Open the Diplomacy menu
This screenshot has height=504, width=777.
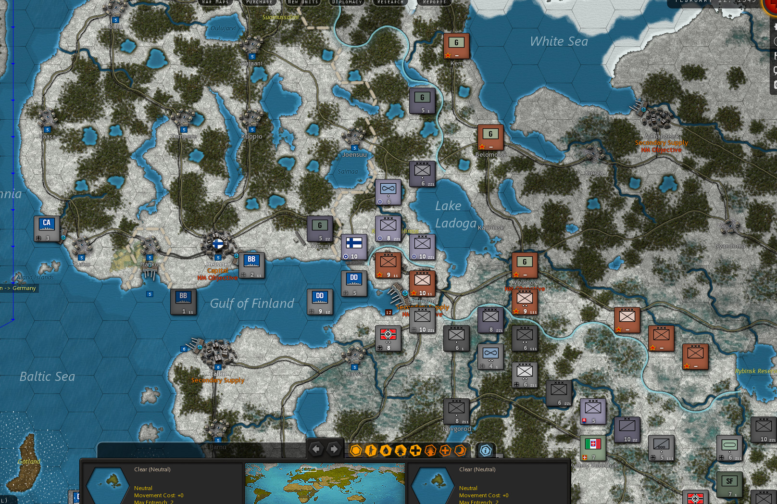point(347,2)
